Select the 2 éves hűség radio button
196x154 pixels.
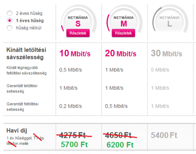pyautogui.click(x=10, y=13)
